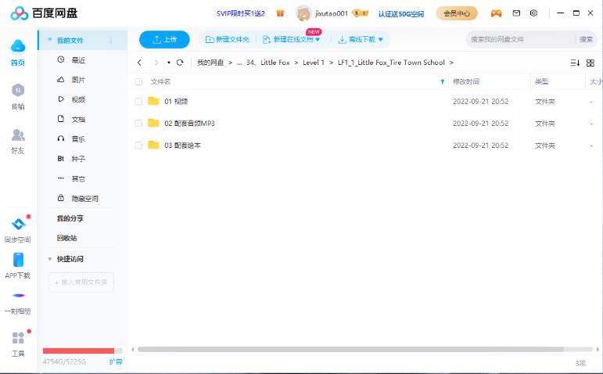
Task: Click the 拖入常用文件夹 add box
Action: [81, 282]
